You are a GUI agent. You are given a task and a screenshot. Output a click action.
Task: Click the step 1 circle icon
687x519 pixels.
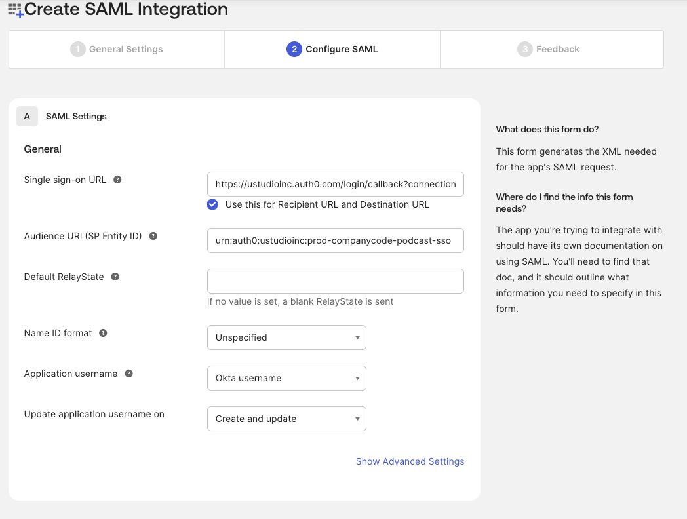(77, 49)
